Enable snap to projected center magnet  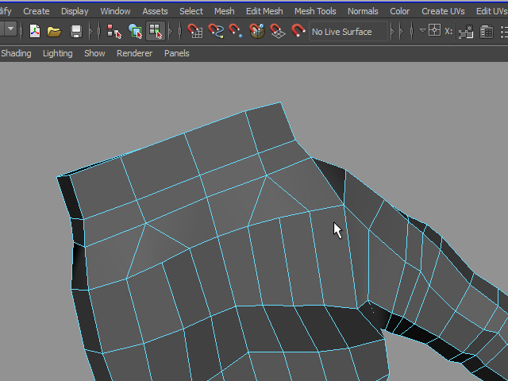click(257, 32)
